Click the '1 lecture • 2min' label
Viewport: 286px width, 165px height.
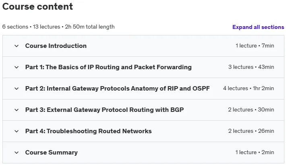click(255, 152)
